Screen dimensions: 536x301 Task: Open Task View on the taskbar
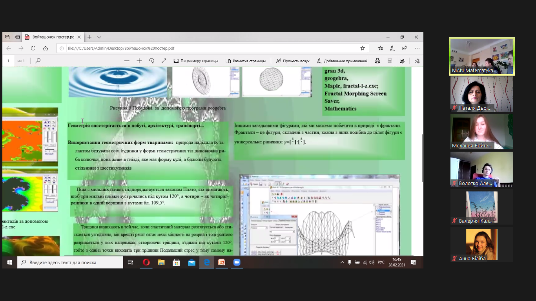coord(131,262)
